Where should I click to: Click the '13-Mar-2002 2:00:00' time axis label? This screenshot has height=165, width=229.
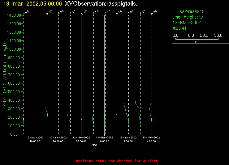(128, 139)
